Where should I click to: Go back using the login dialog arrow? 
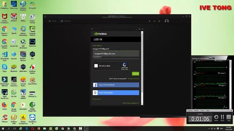coord(92,29)
